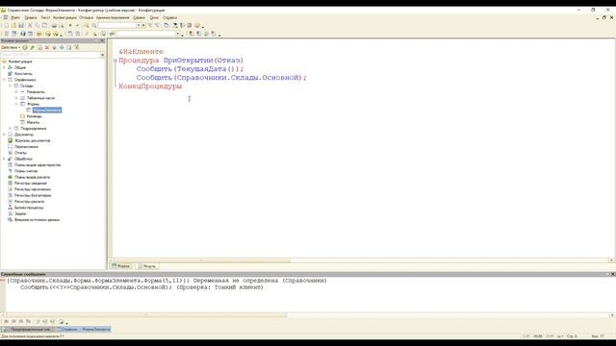Select Регистры накопления in the tree
616x346 pixels.
[33, 189]
